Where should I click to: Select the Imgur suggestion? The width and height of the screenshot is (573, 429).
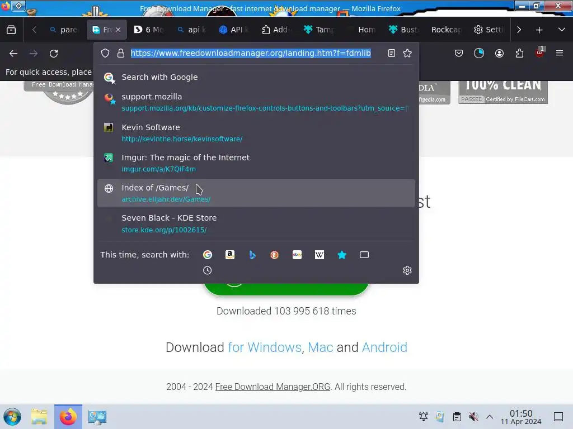[256, 163]
